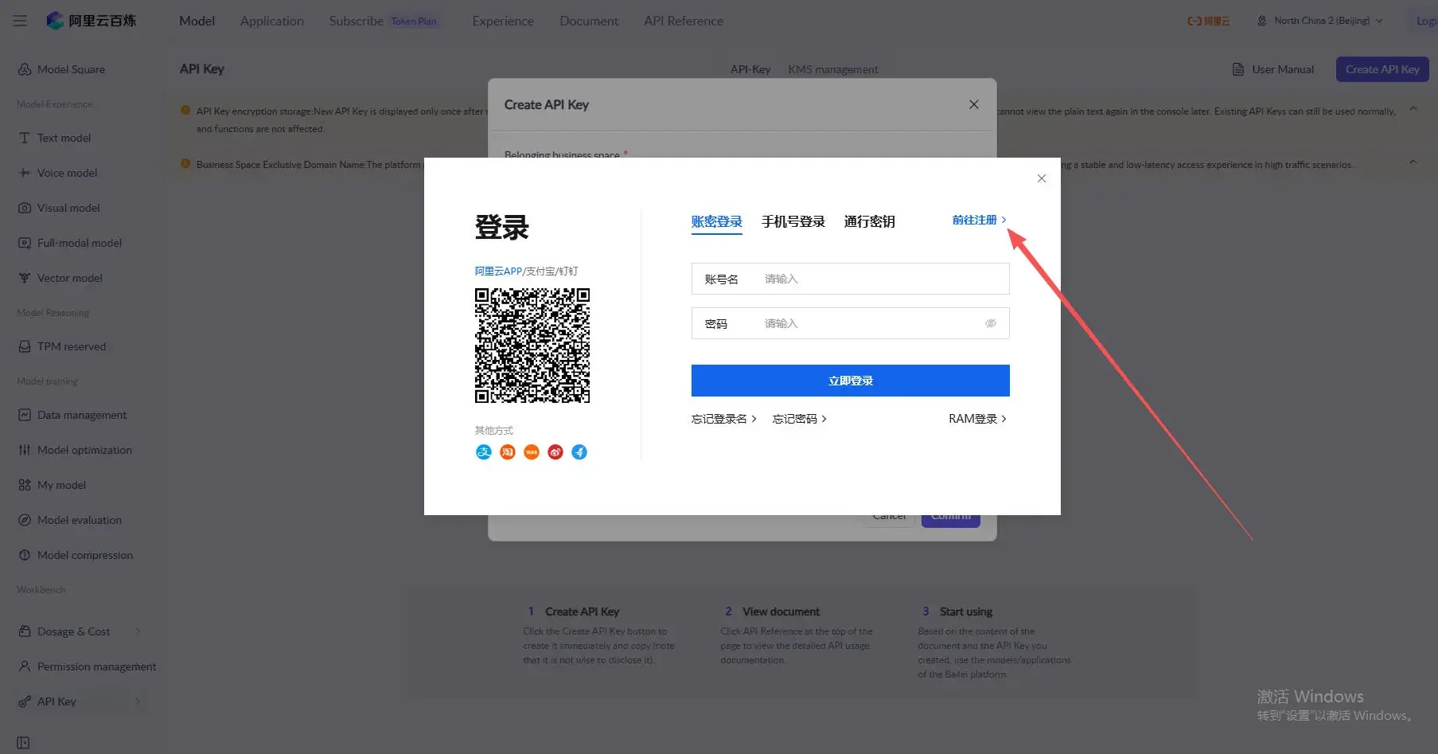Click the 忘记登录名 link
Viewport: 1438px width, 754px height.
[723, 419]
